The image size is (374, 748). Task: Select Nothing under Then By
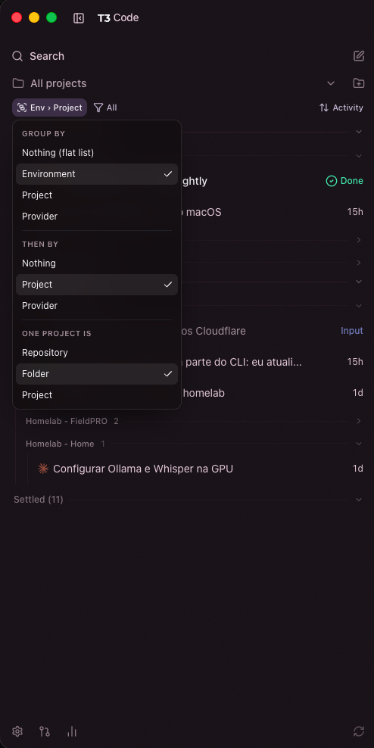tap(97, 263)
